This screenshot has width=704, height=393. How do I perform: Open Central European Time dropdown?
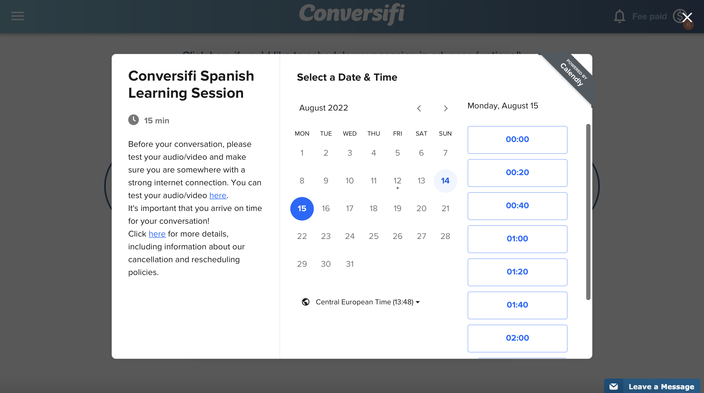coord(367,302)
